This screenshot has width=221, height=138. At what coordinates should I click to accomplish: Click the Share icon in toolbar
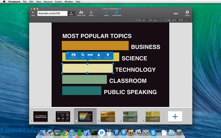tap(91, 12)
